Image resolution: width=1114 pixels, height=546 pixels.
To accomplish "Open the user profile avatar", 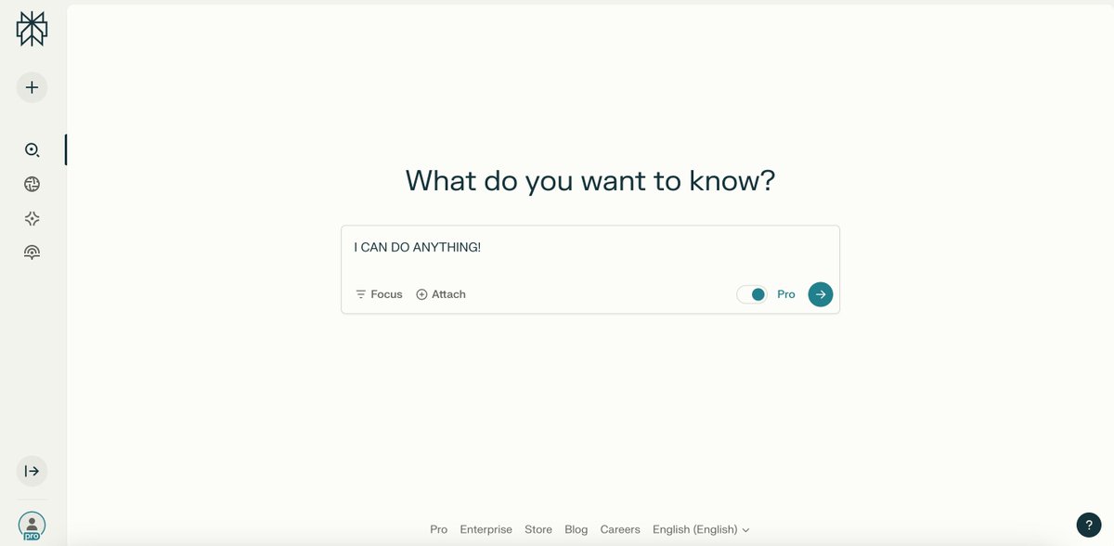I will tap(32, 526).
